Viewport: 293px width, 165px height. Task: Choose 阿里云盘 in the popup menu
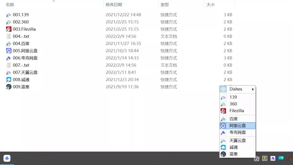pos(237,126)
